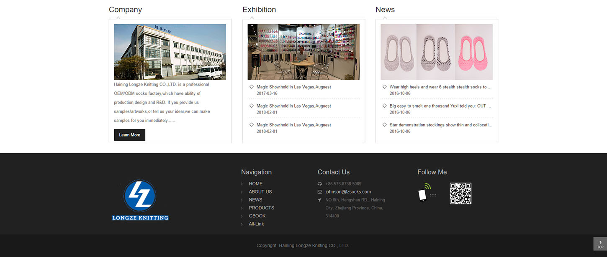Click the QR code image

460,193
